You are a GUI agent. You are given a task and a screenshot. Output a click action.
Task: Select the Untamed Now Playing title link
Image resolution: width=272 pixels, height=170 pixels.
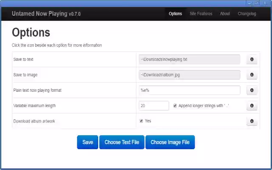pos(46,14)
